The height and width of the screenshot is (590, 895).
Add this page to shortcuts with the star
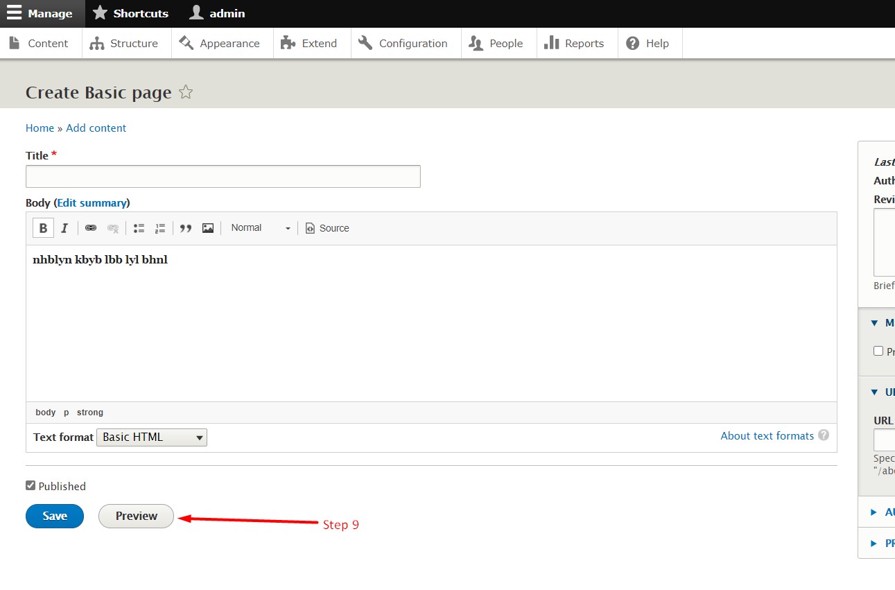coord(186,92)
